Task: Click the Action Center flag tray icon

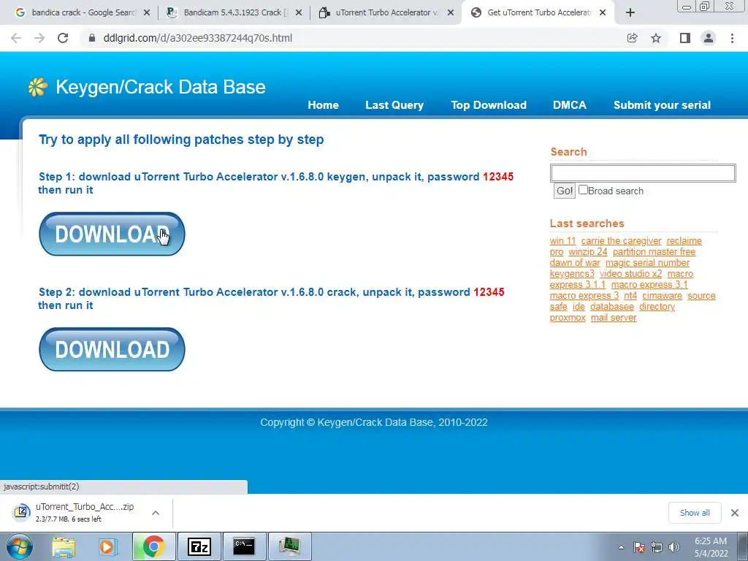Action: coord(639,547)
